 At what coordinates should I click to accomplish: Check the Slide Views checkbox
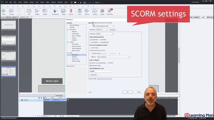coord(92,54)
